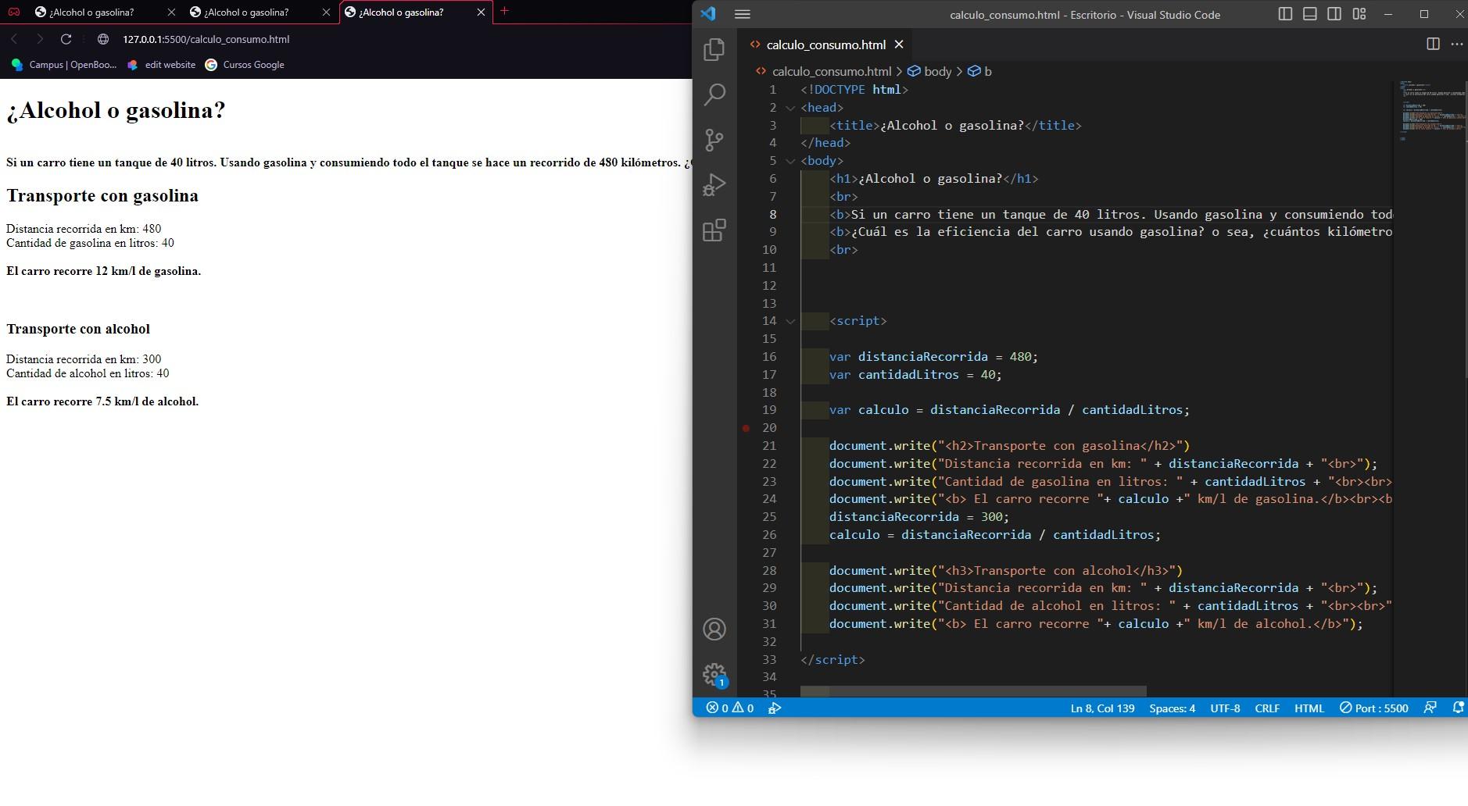Open errors and warnings in status bar

pos(729,708)
